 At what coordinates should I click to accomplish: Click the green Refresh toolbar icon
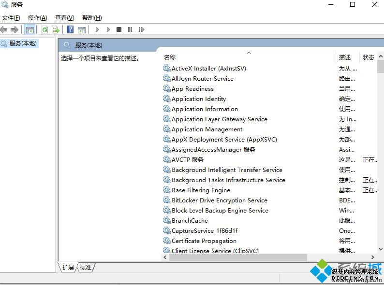click(x=44, y=30)
